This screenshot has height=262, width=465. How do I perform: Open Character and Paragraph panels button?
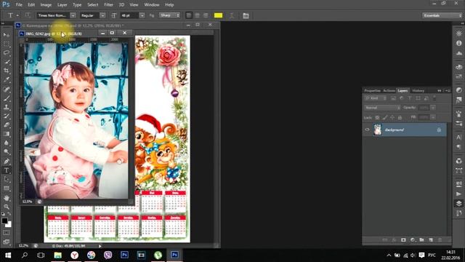(x=246, y=15)
